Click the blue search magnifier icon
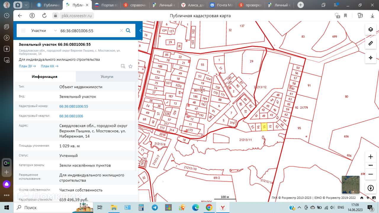 128,31
